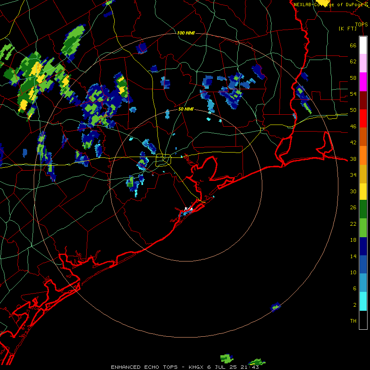Click the light orange legend swatch
The width and height of the screenshot is (370, 370).
(363, 155)
